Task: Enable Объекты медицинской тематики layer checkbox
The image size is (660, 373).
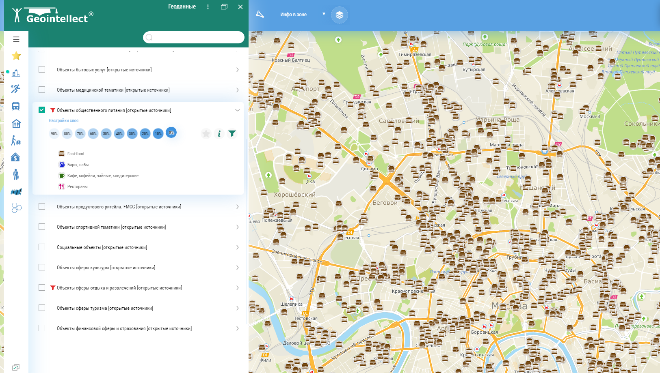Action: [x=42, y=90]
